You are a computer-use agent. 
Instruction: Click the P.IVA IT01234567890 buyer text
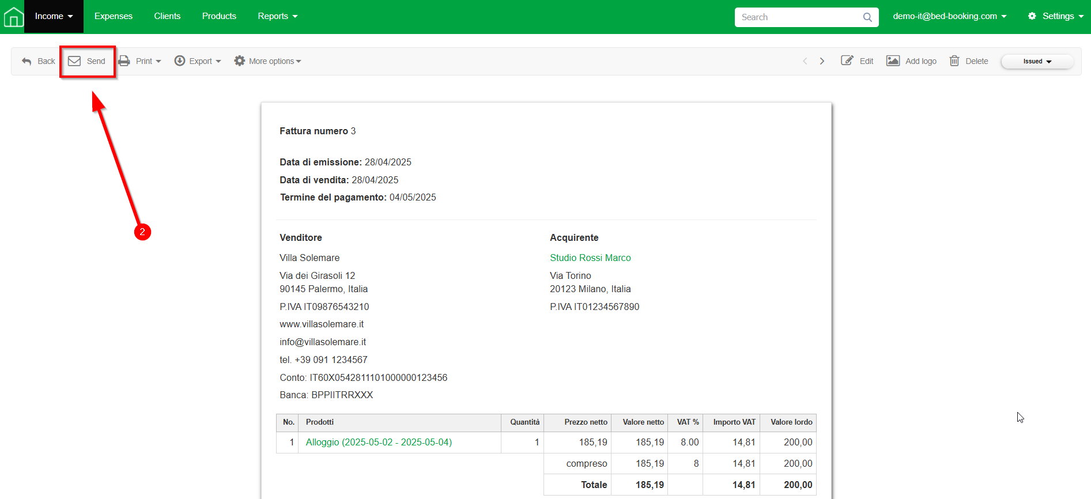(x=595, y=307)
